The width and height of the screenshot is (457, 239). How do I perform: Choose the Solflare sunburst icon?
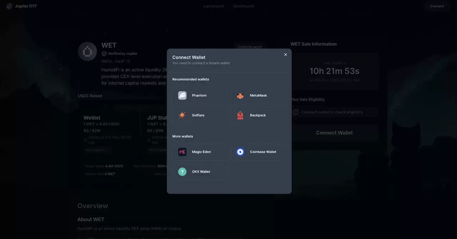coord(182,115)
